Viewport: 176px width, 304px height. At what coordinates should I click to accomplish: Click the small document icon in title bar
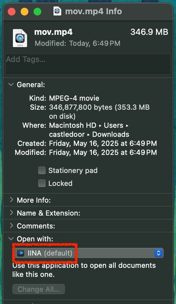[57, 11]
